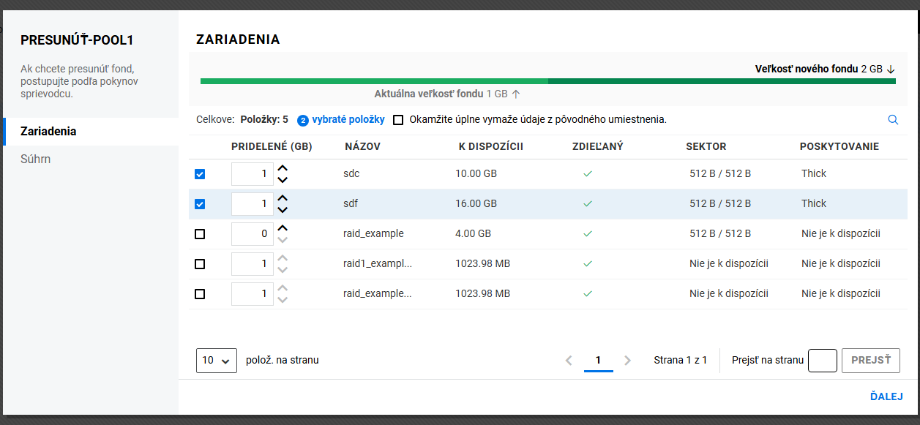Focus the go-to-page number input
The height and width of the screenshot is (425, 920).
822,360
